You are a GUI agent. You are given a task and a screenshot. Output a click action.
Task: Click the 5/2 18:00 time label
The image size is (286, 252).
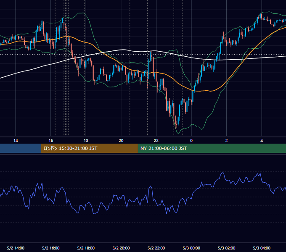[86, 248]
